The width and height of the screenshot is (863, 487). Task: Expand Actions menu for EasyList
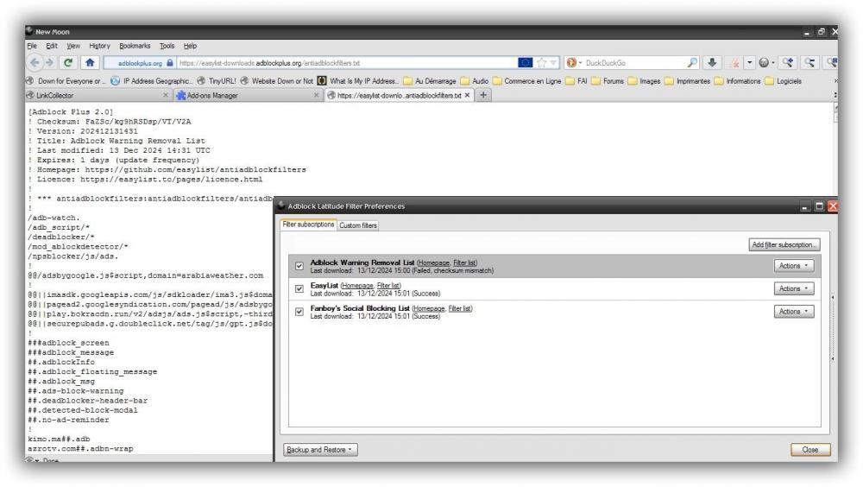tap(793, 288)
